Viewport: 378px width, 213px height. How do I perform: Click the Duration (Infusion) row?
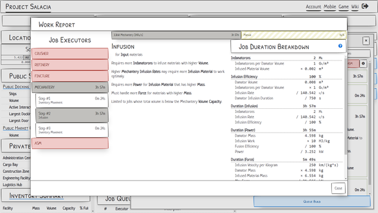pos(286,106)
